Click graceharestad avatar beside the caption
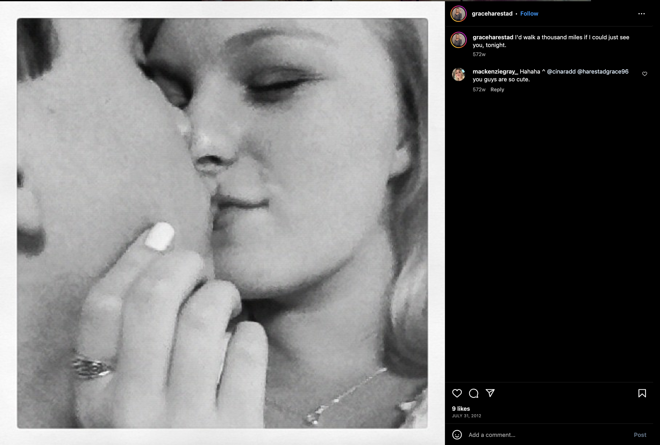 pos(458,40)
